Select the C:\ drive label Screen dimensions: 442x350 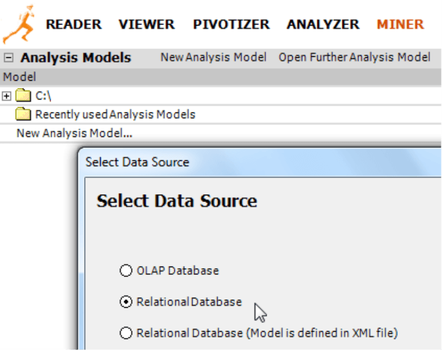43,96
